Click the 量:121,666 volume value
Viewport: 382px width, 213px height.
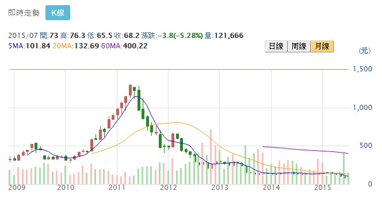(x=224, y=36)
